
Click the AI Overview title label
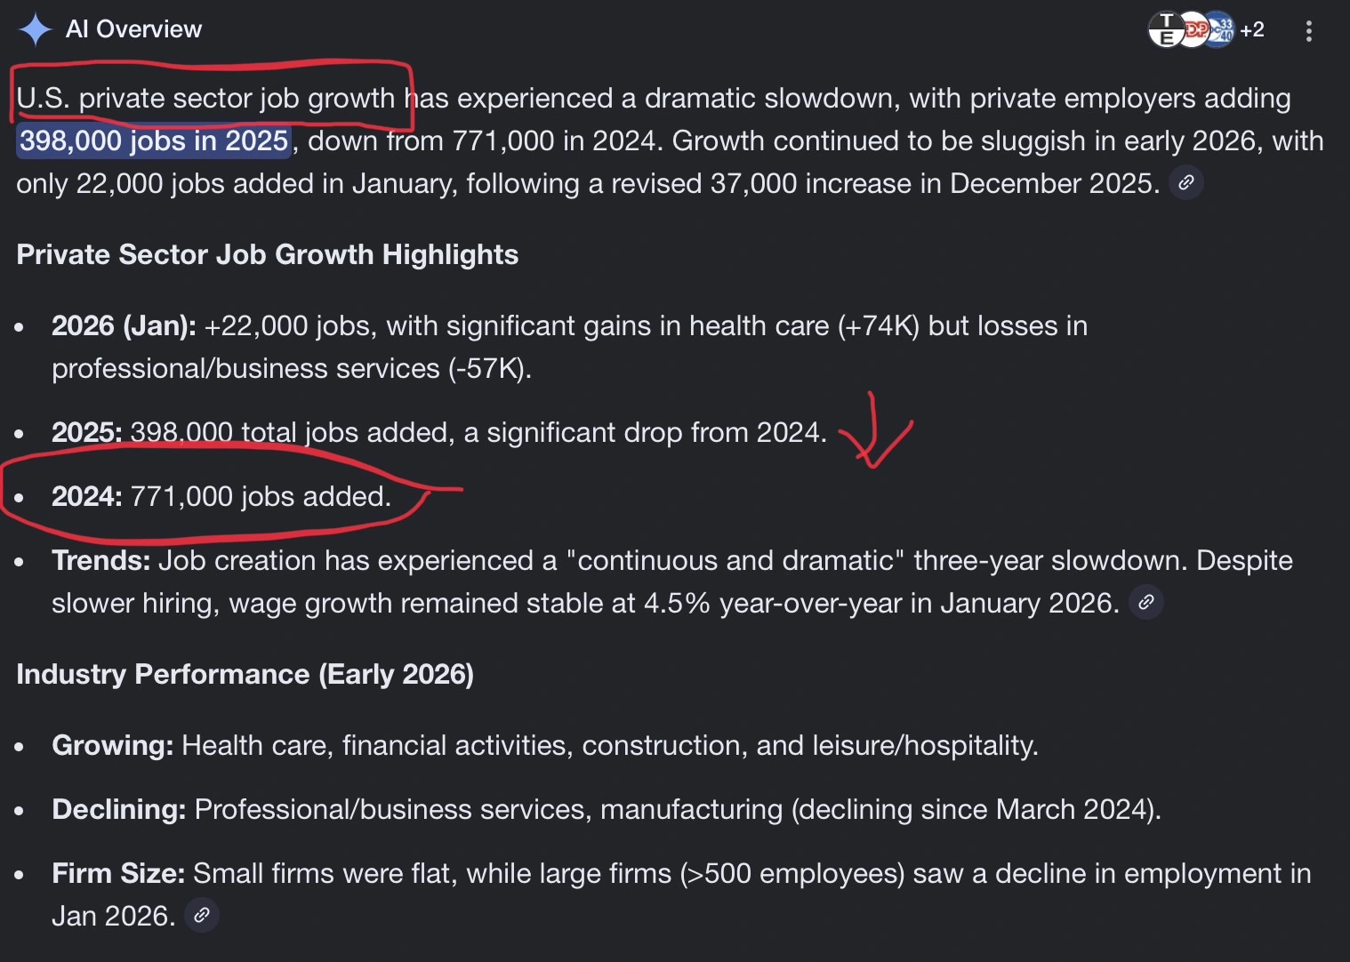point(133,29)
